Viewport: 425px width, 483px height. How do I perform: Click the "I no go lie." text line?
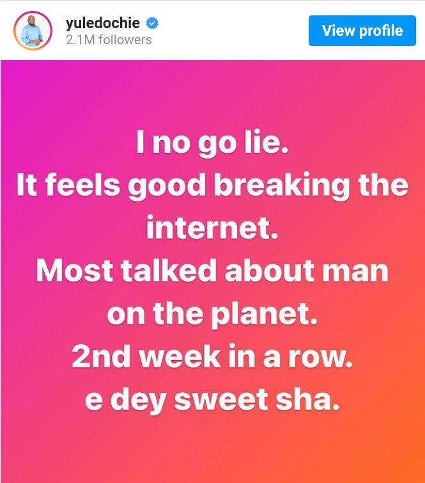click(212, 143)
